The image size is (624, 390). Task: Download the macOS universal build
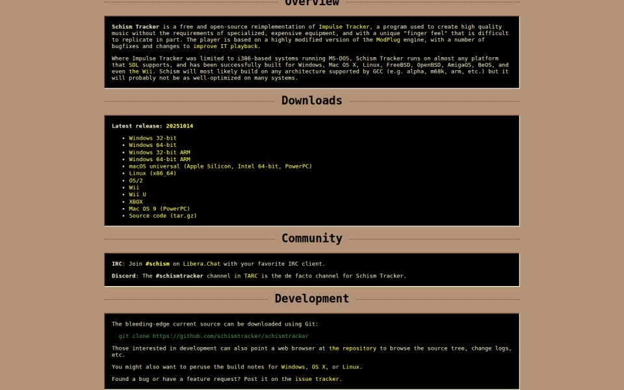pyautogui.click(x=220, y=166)
